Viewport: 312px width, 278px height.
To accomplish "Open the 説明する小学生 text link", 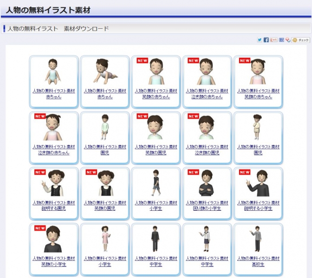I will (x=258, y=208).
